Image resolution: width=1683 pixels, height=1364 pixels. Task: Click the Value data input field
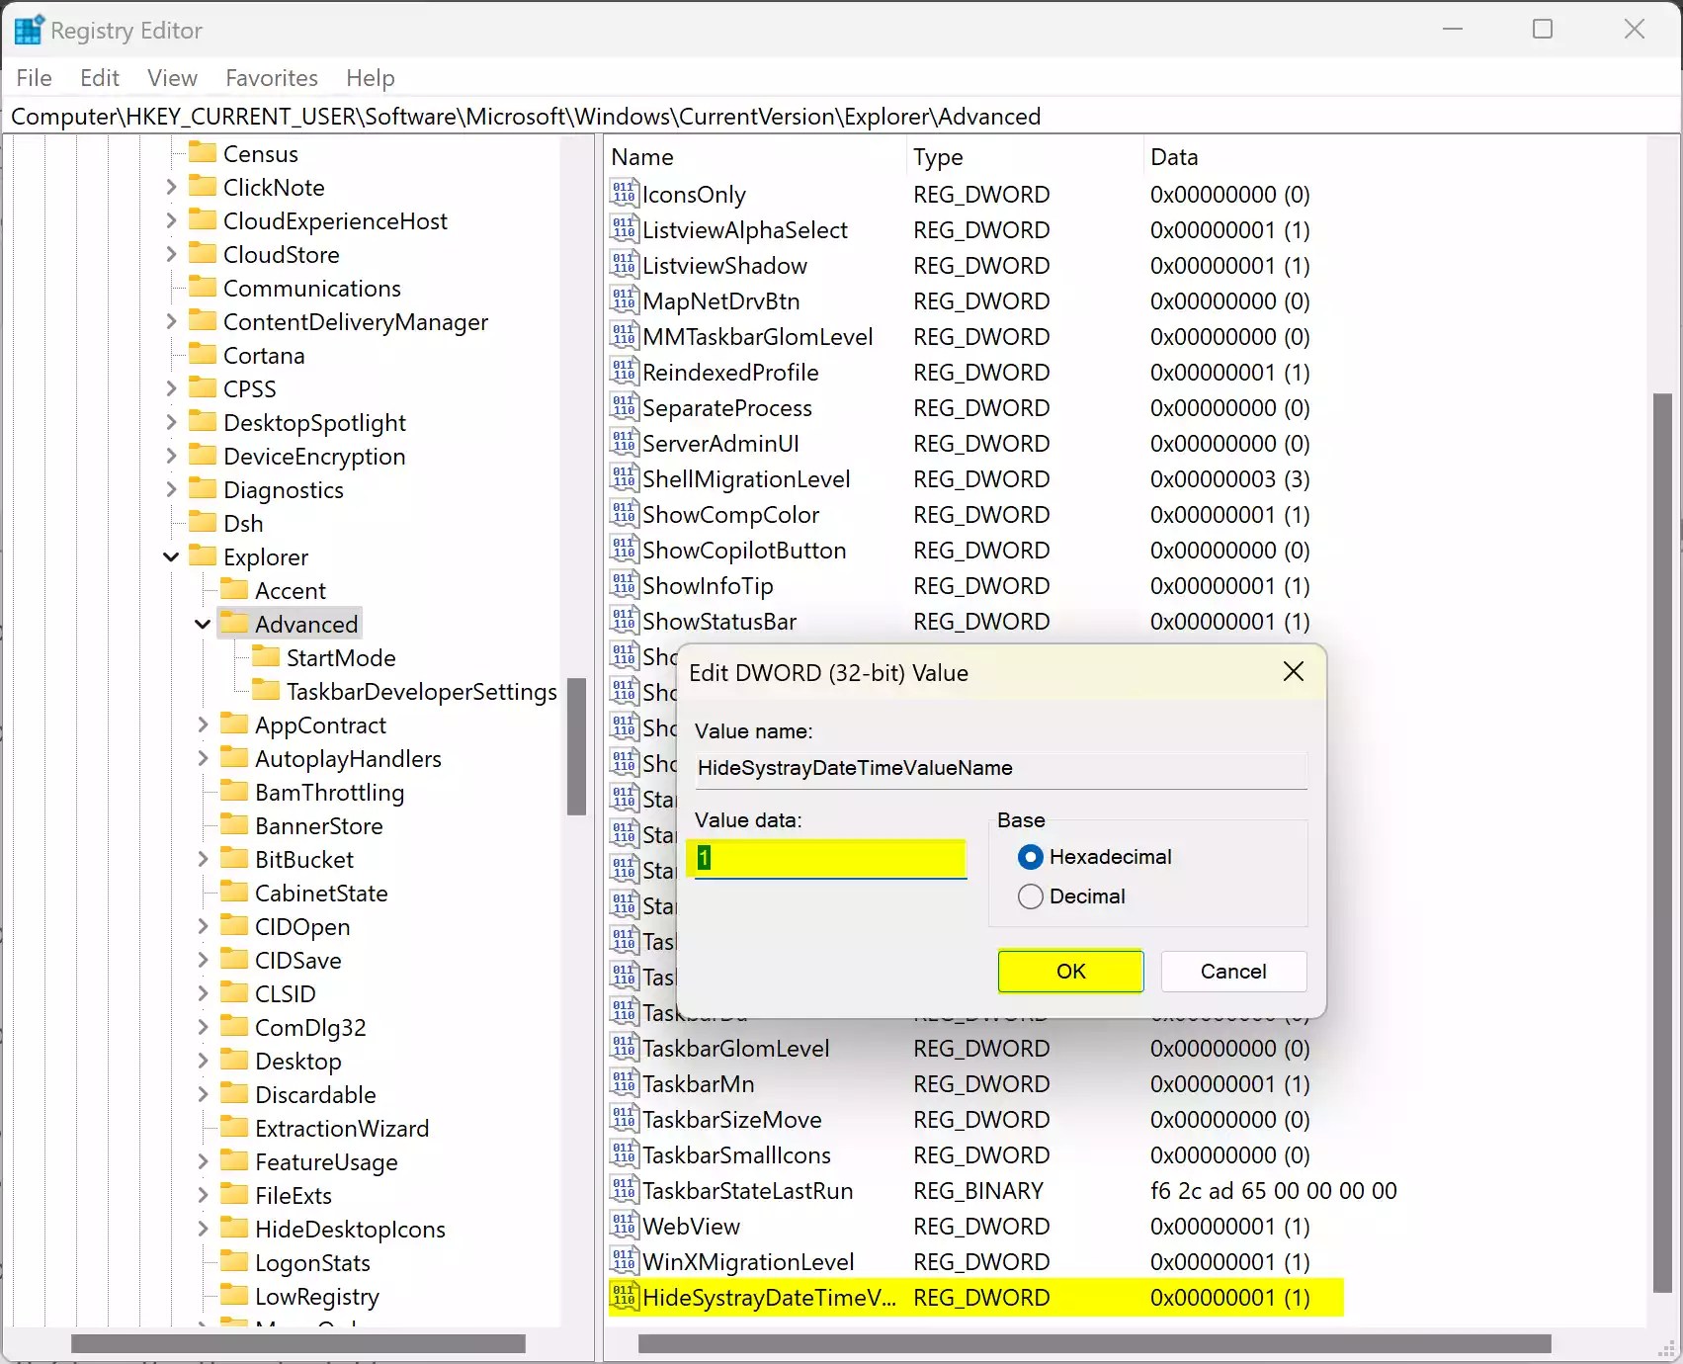pos(828,858)
